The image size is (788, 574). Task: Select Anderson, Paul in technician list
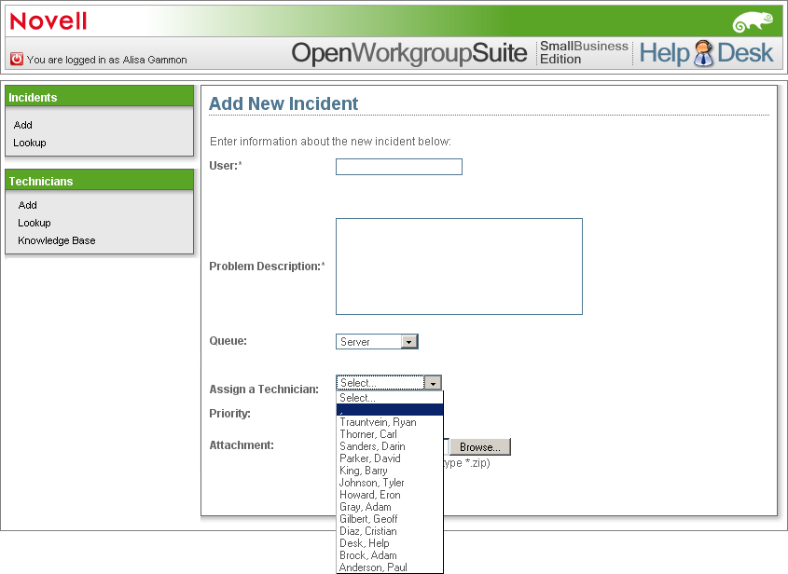[x=390, y=567]
